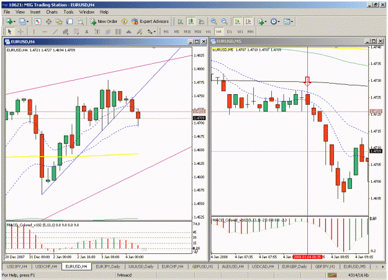
Task: Expand the Indicators dropdown arrow
Action: point(266,22)
